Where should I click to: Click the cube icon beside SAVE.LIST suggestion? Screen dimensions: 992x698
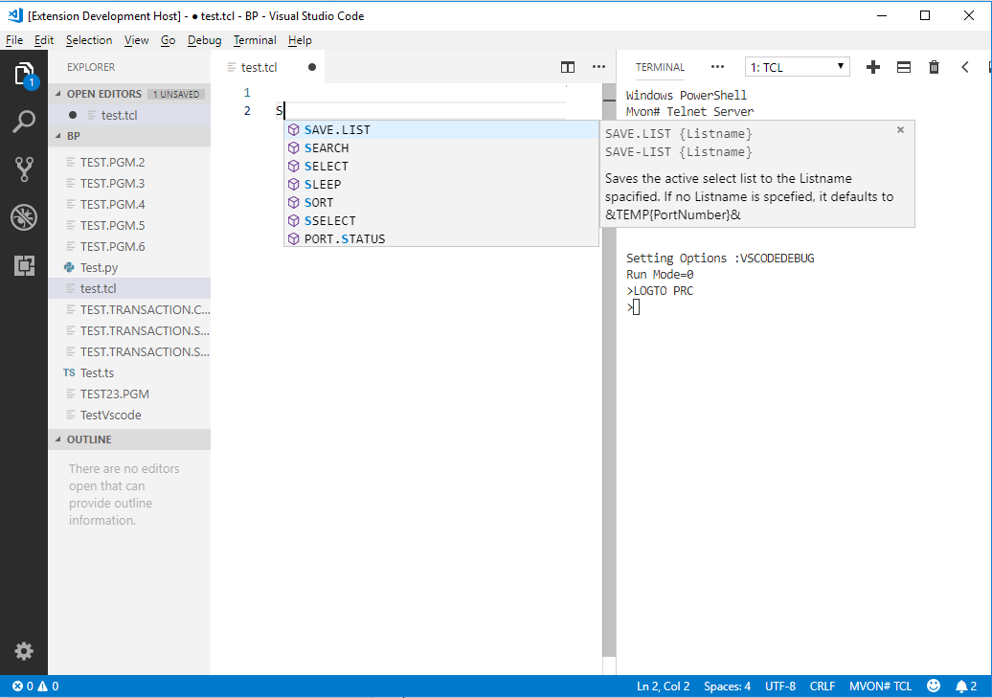(x=294, y=129)
